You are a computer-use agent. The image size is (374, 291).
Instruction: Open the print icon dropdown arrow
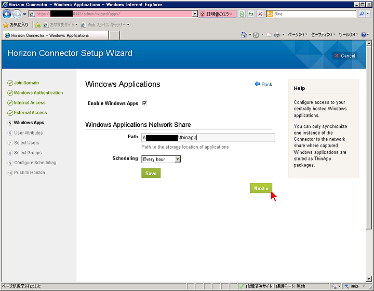pos(284,35)
